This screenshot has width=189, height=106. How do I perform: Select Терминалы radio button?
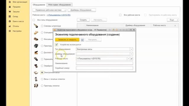click(42, 59)
